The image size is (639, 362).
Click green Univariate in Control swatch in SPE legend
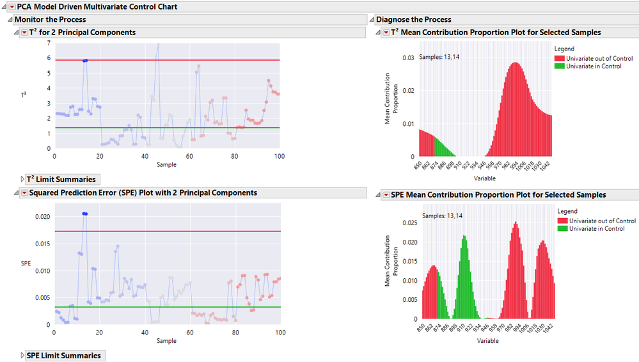point(562,229)
